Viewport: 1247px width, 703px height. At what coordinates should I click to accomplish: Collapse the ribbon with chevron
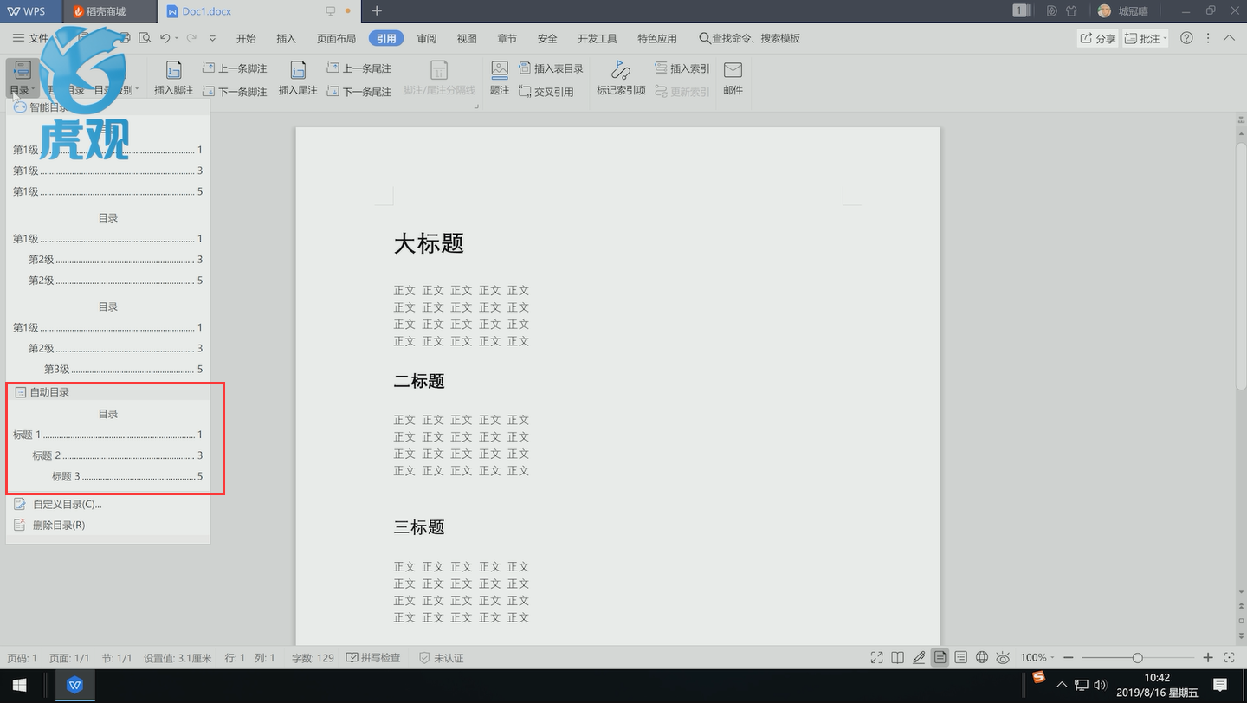click(1229, 38)
